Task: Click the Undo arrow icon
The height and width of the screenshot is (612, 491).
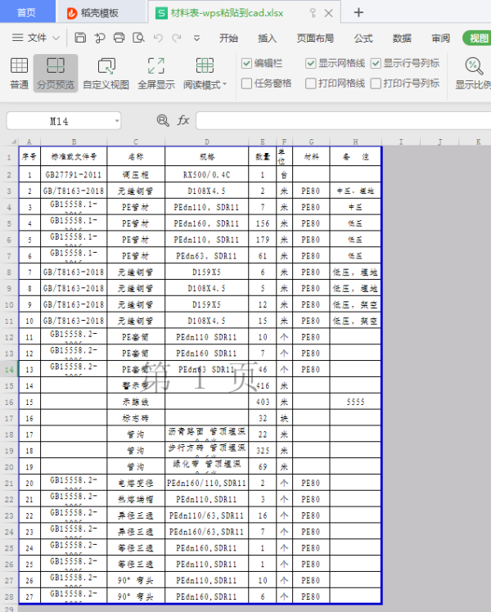Action: 158,38
